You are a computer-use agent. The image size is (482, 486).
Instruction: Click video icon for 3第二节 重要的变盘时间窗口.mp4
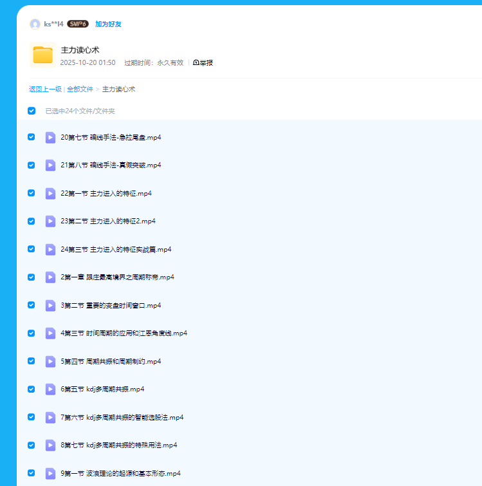click(x=50, y=305)
